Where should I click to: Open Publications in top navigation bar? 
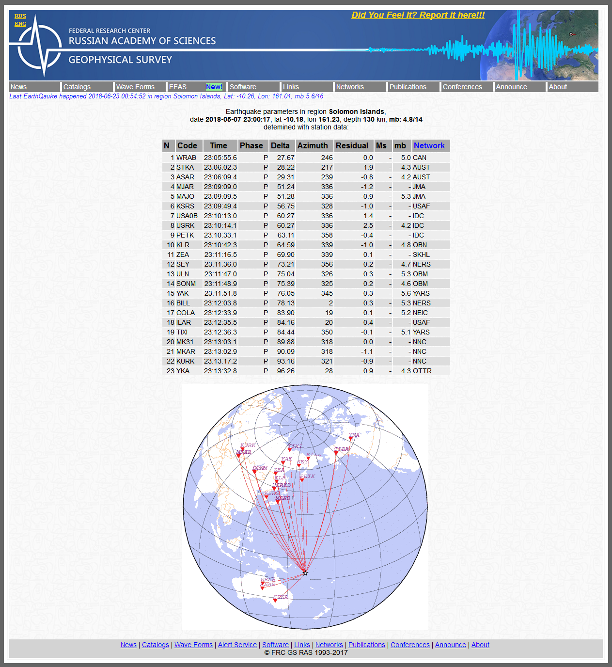[408, 87]
